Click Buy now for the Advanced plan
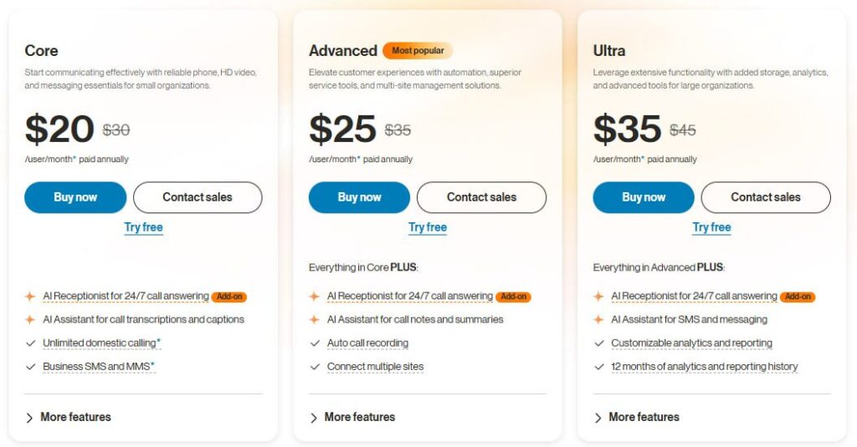This screenshot has width=857, height=447. click(x=359, y=197)
